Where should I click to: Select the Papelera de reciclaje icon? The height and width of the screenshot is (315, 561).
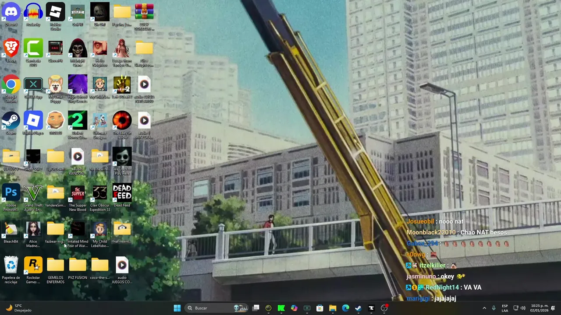(x=11, y=270)
